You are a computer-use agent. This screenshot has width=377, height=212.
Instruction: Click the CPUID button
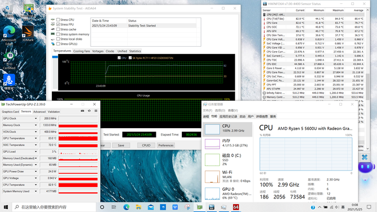146,146
